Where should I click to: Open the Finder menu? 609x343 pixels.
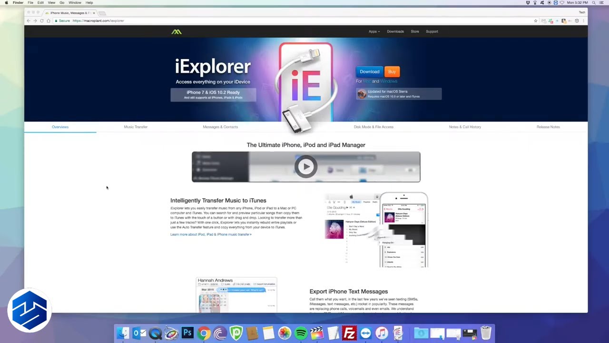(x=18, y=2)
